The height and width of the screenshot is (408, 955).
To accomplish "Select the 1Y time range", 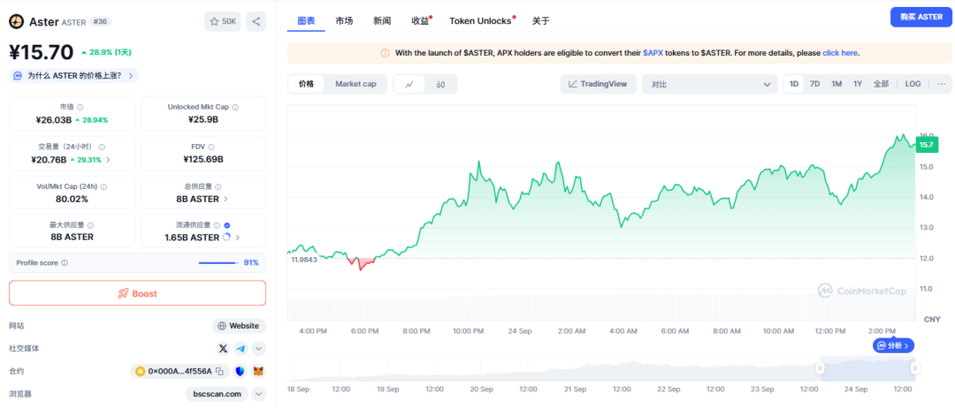I will [858, 84].
